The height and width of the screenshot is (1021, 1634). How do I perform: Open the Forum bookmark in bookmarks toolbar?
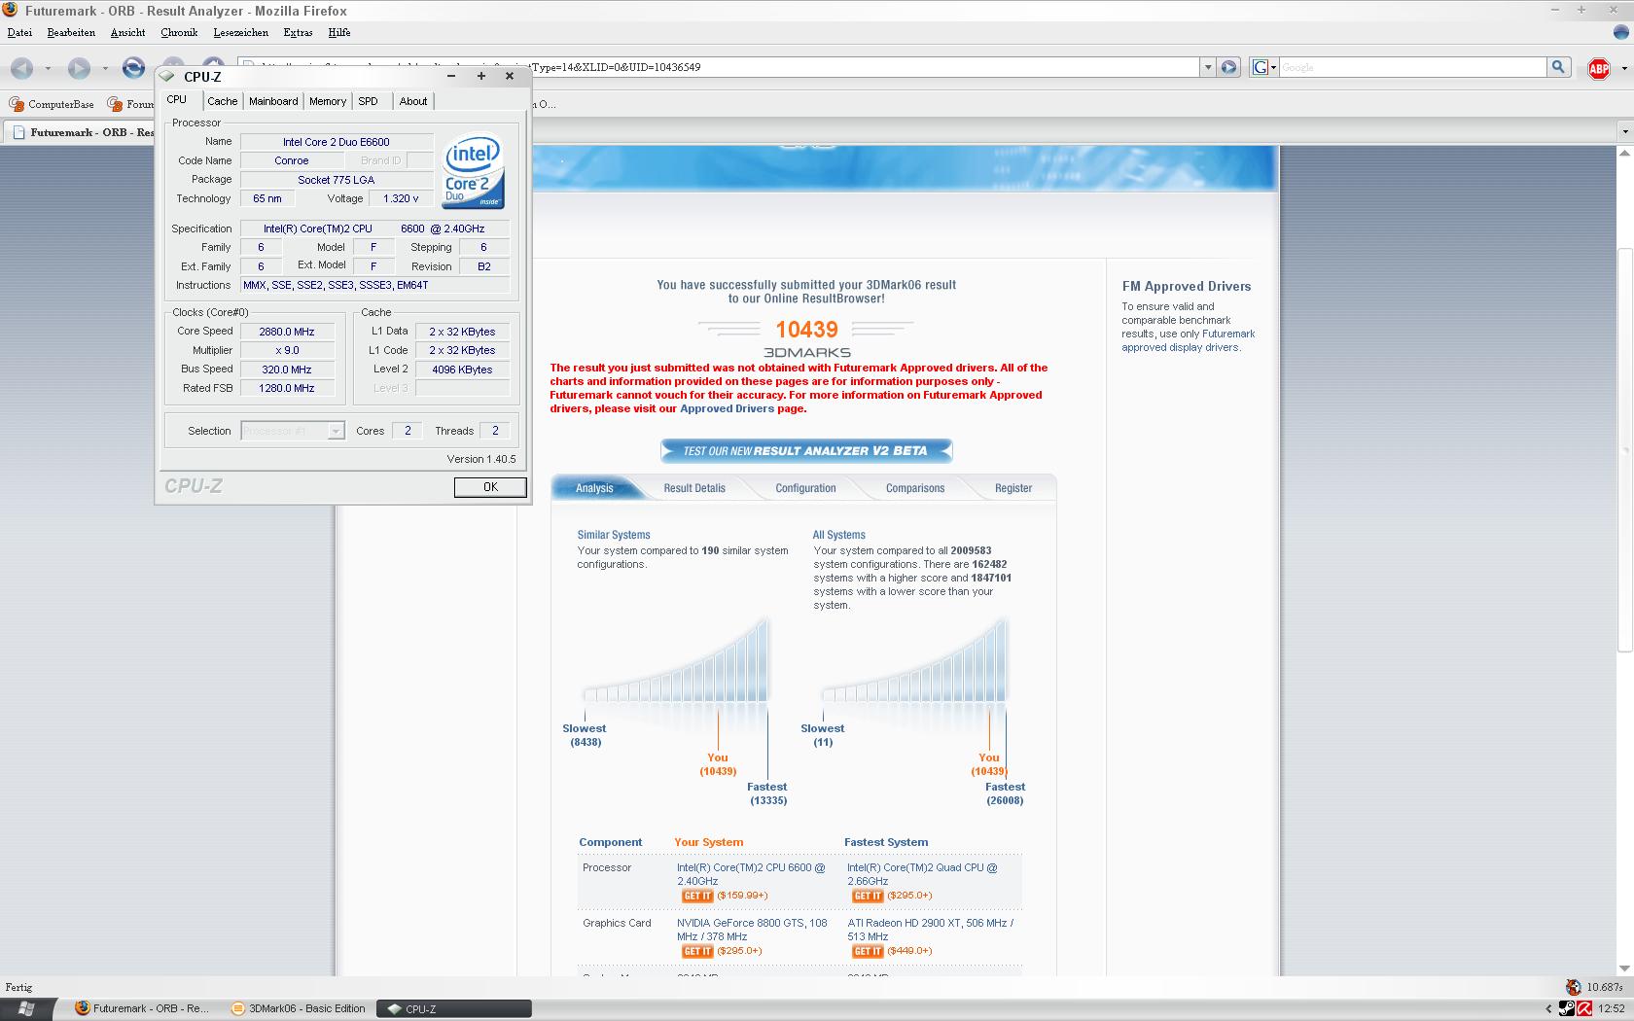click(x=131, y=104)
